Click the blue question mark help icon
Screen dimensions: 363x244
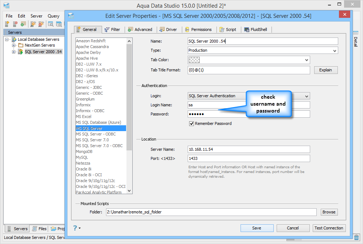(75, 228)
